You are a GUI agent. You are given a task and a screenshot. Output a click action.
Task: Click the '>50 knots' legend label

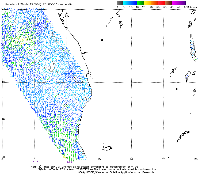click(190, 7)
